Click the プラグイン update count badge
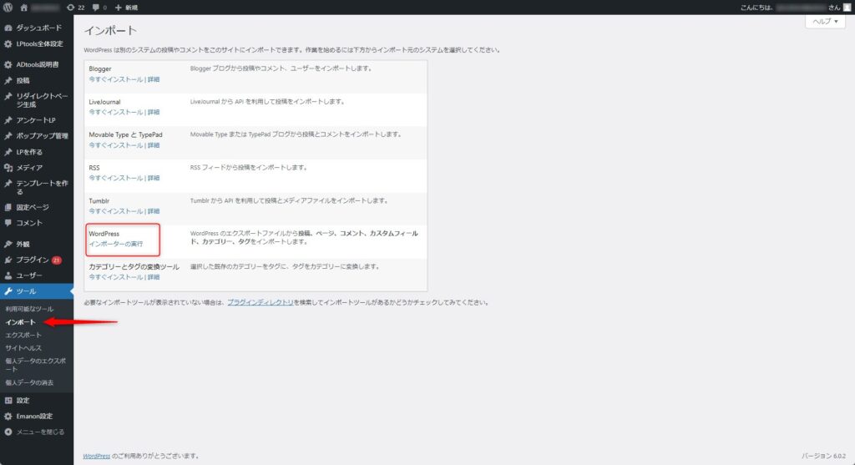 click(56, 260)
